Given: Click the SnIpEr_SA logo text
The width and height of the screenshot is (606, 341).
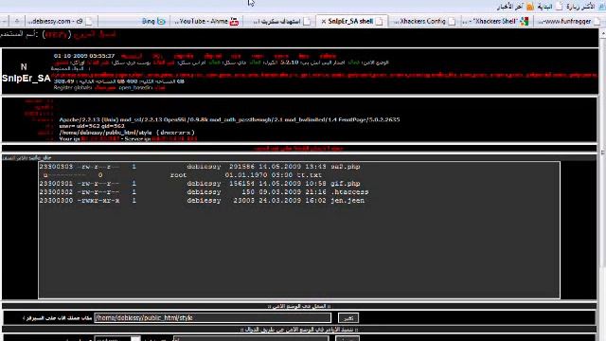Looking at the screenshot, I should 27,78.
